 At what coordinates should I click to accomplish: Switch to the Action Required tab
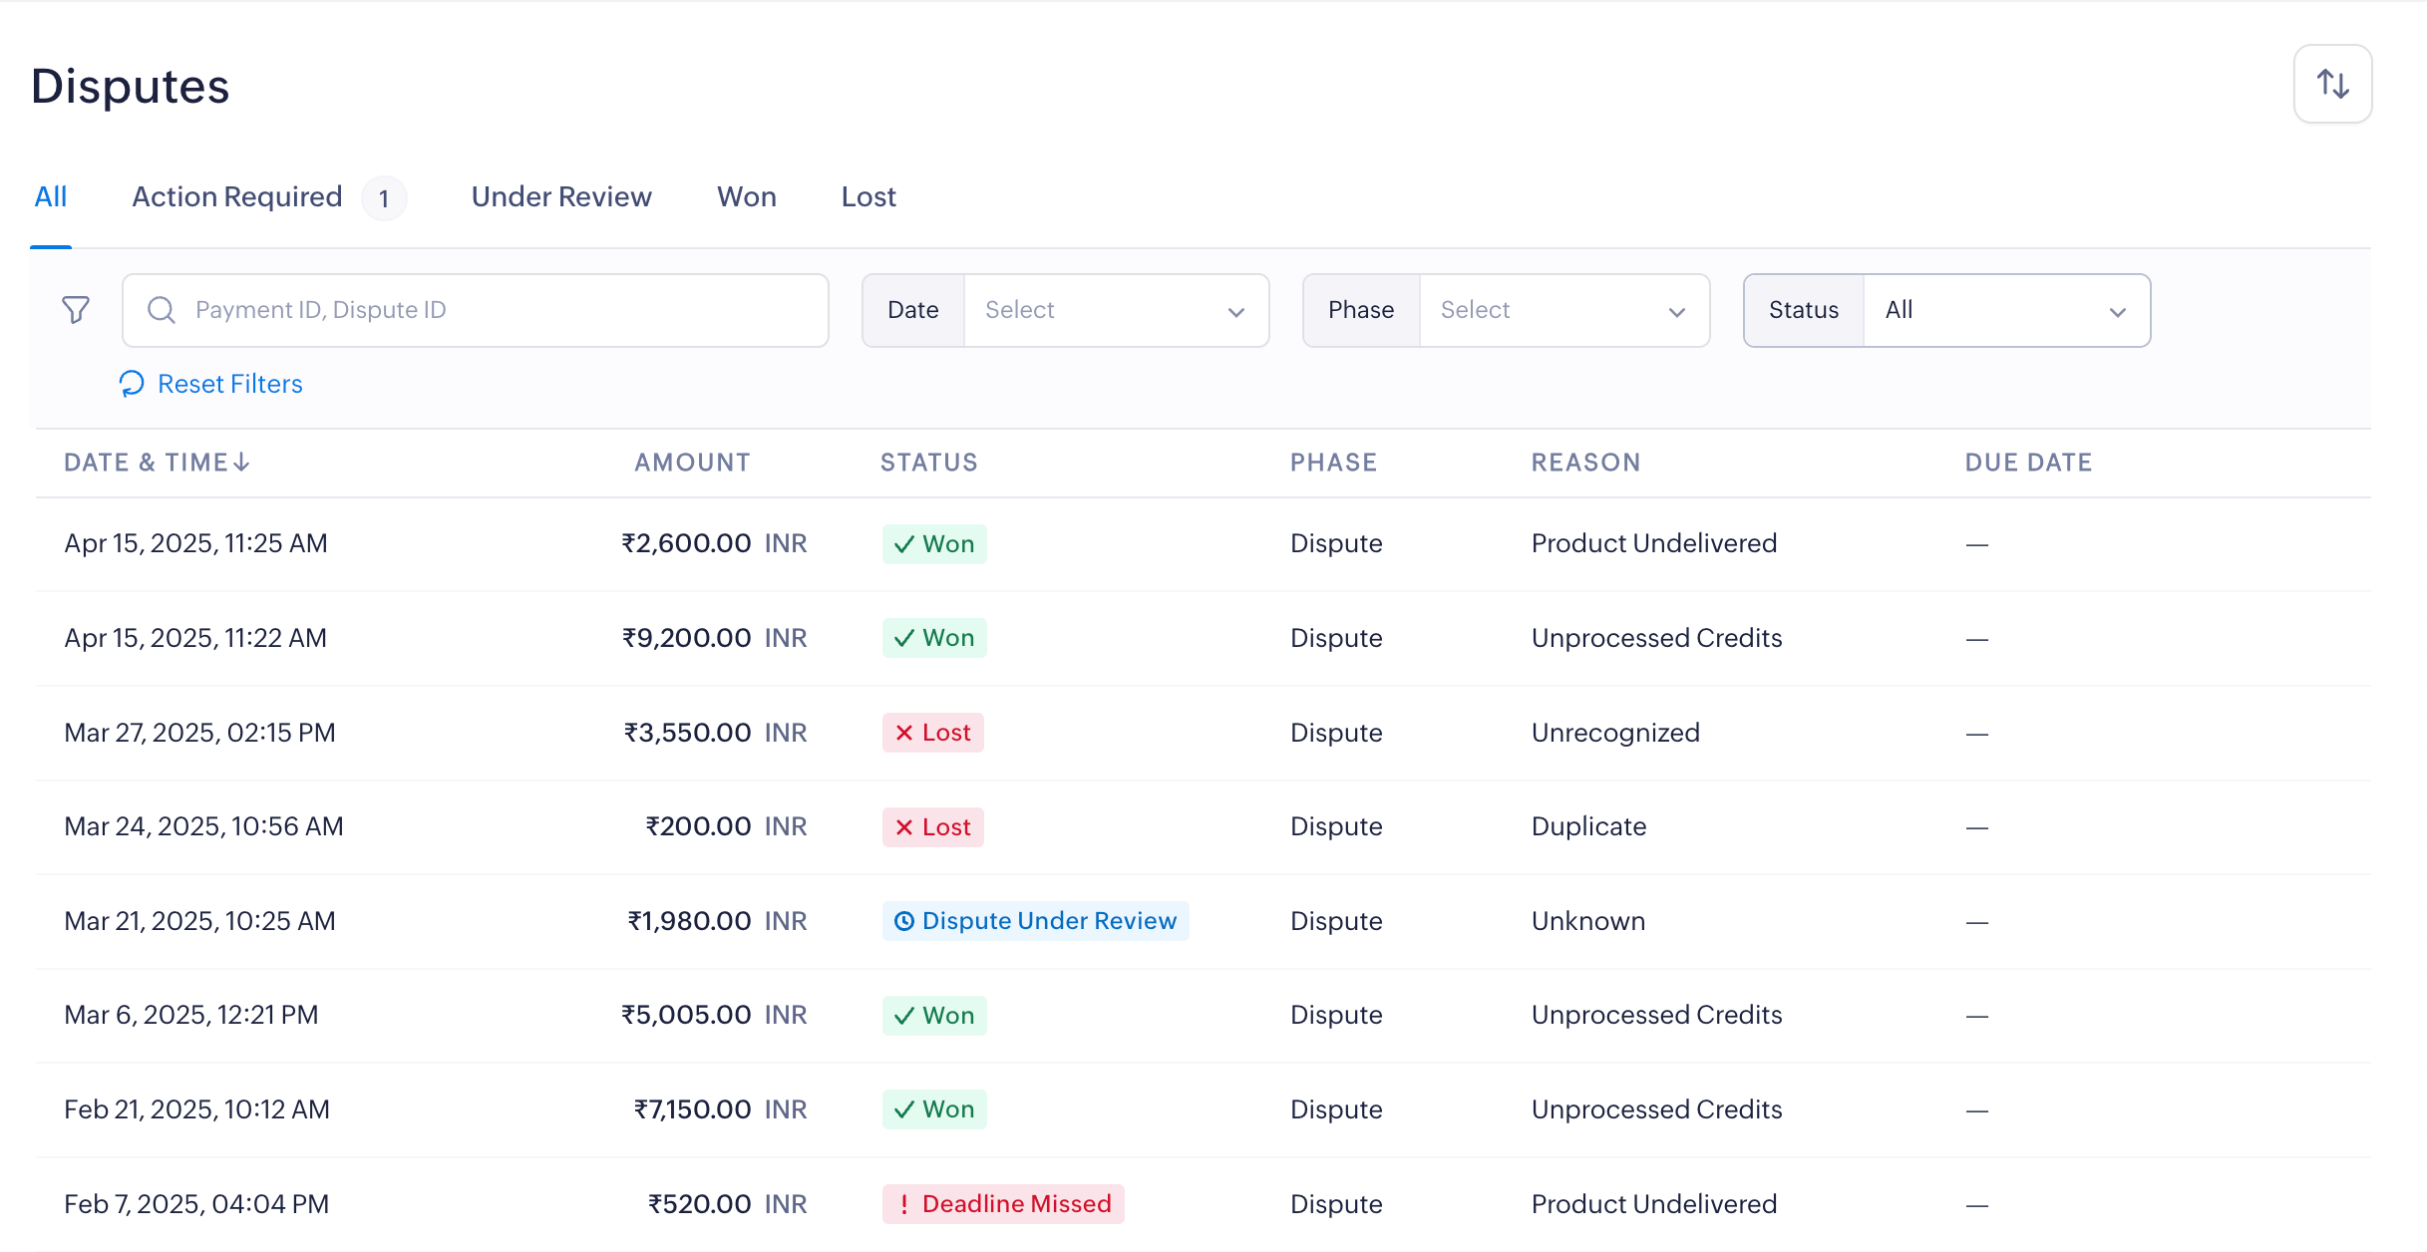click(x=237, y=197)
